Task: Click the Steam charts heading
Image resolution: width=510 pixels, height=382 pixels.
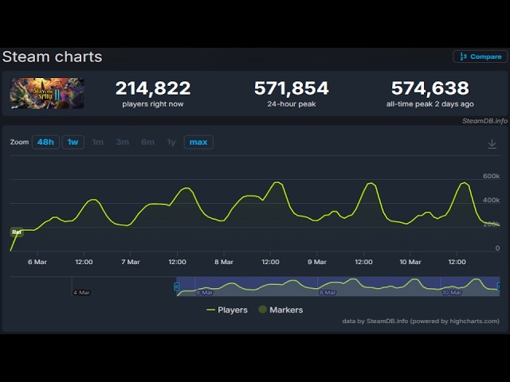Action: (52, 57)
